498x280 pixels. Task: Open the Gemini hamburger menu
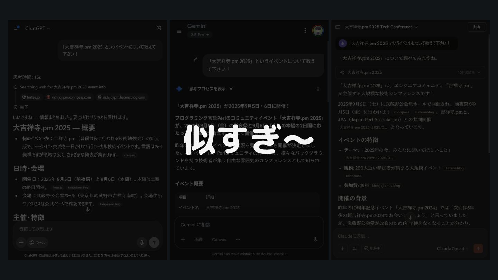point(179,31)
